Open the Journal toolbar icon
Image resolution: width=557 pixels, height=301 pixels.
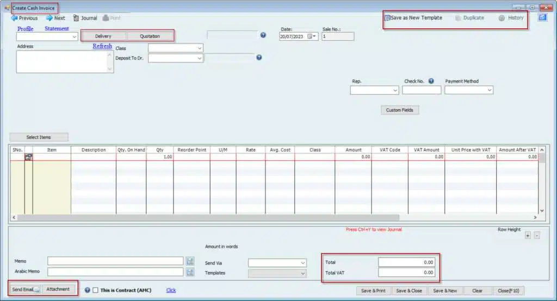coord(76,18)
